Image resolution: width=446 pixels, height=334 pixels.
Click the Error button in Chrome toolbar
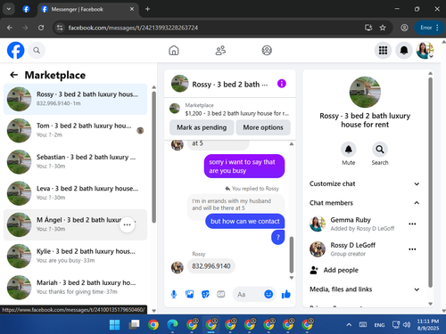429,28
